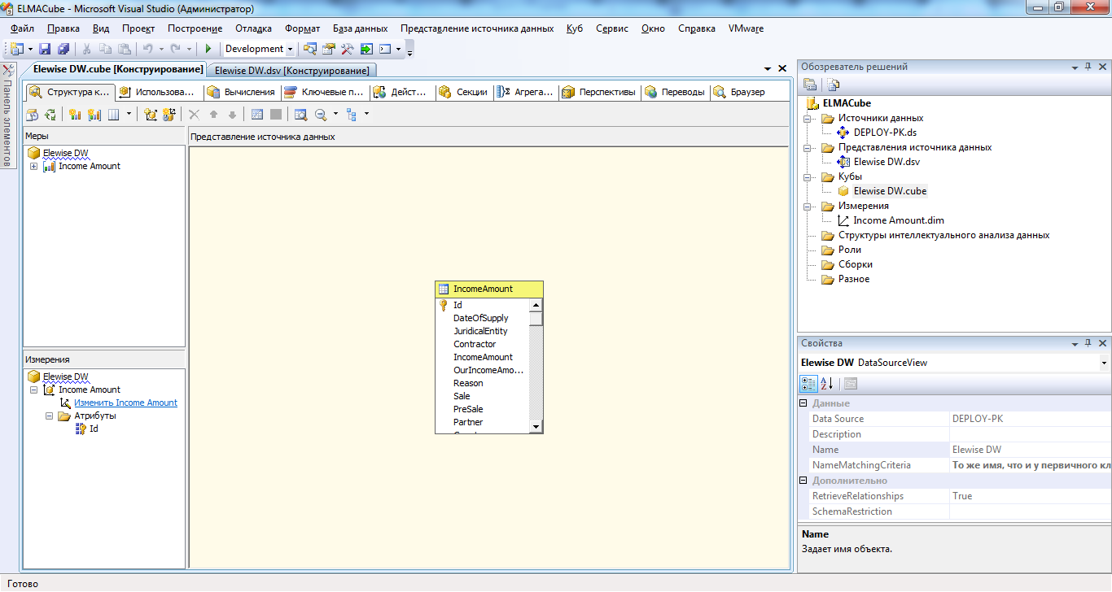Select DEPLOY-PK.ds in Solution Explorer
The width and height of the screenshot is (1112, 592).
(885, 133)
